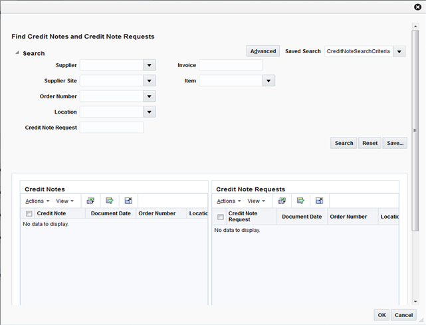Open the Location dropdown arrow

(150, 112)
